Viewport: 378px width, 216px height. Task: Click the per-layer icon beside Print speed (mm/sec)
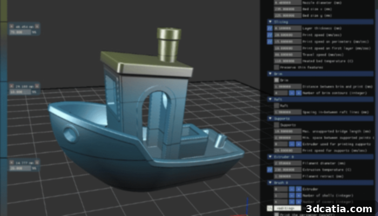(270, 35)
